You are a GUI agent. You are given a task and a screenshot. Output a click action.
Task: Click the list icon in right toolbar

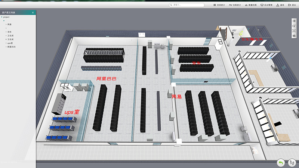coord(294,21)
